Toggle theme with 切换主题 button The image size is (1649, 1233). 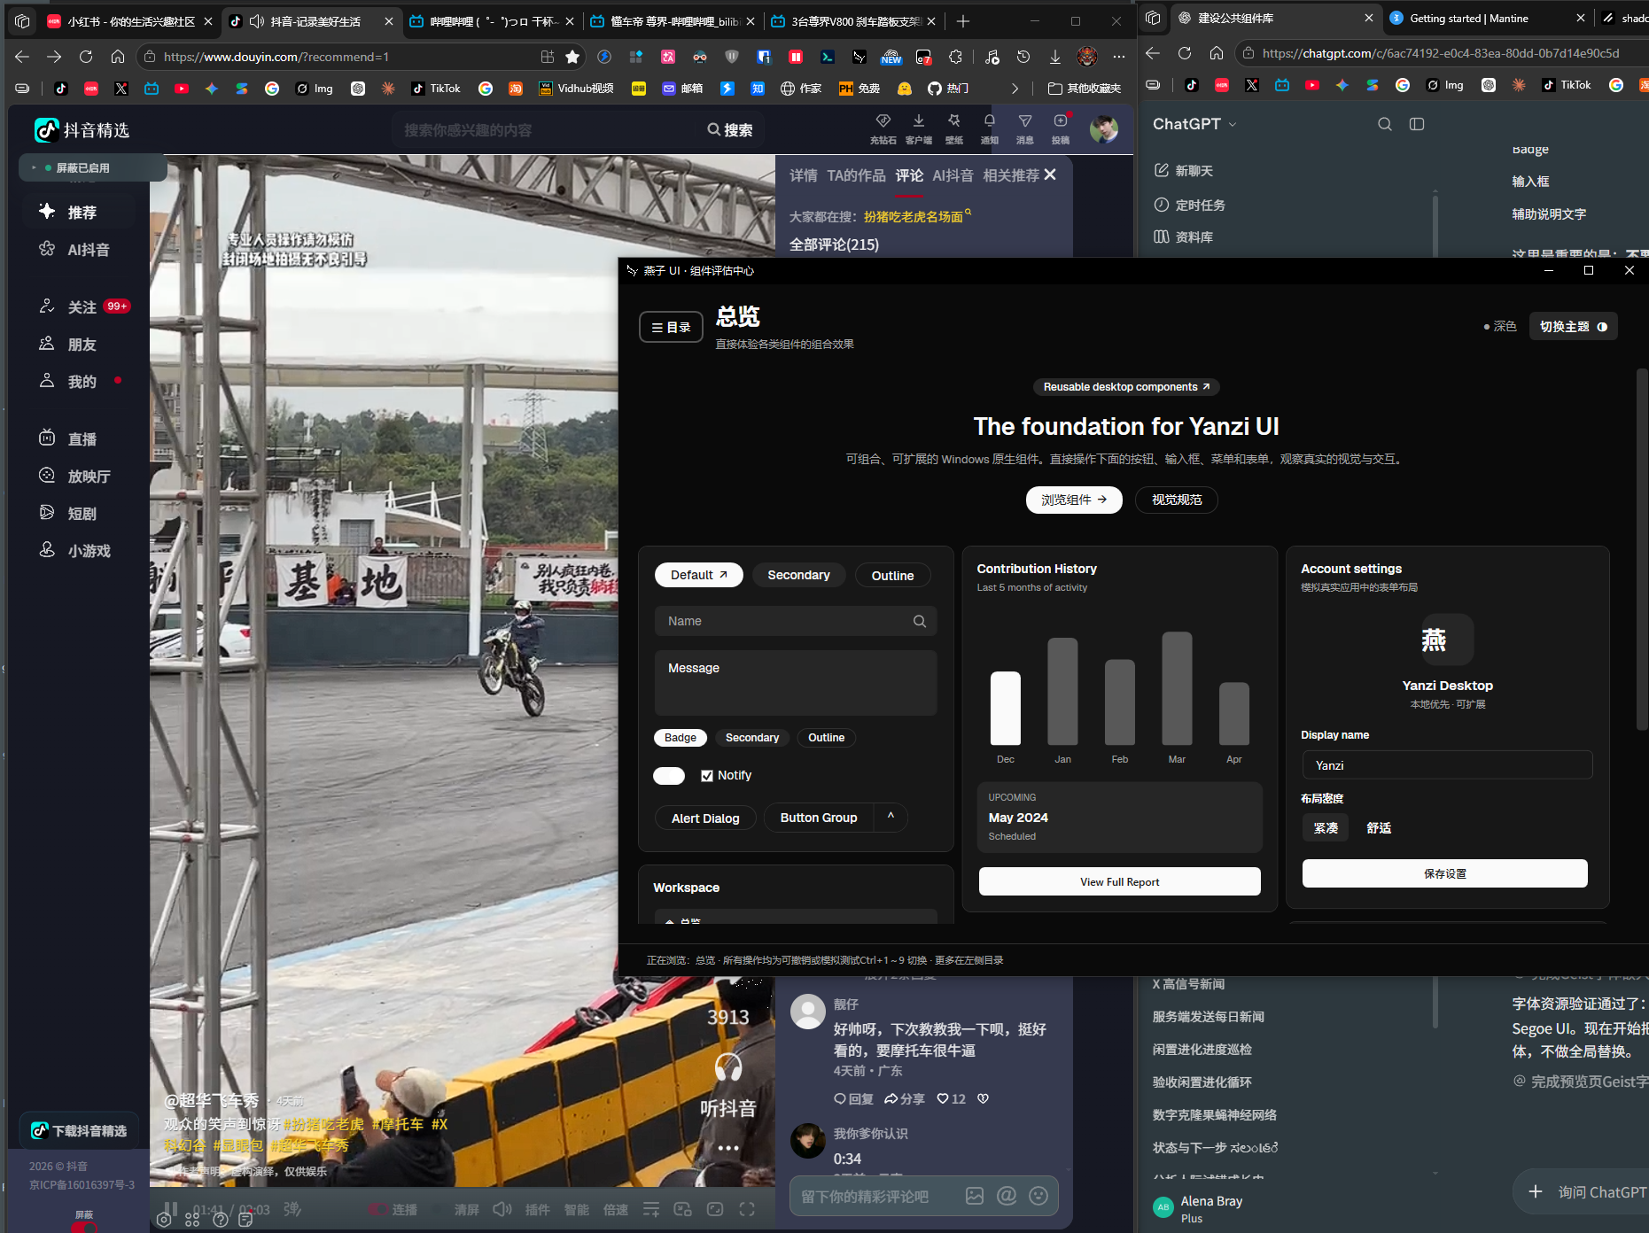pos(1573,326)
